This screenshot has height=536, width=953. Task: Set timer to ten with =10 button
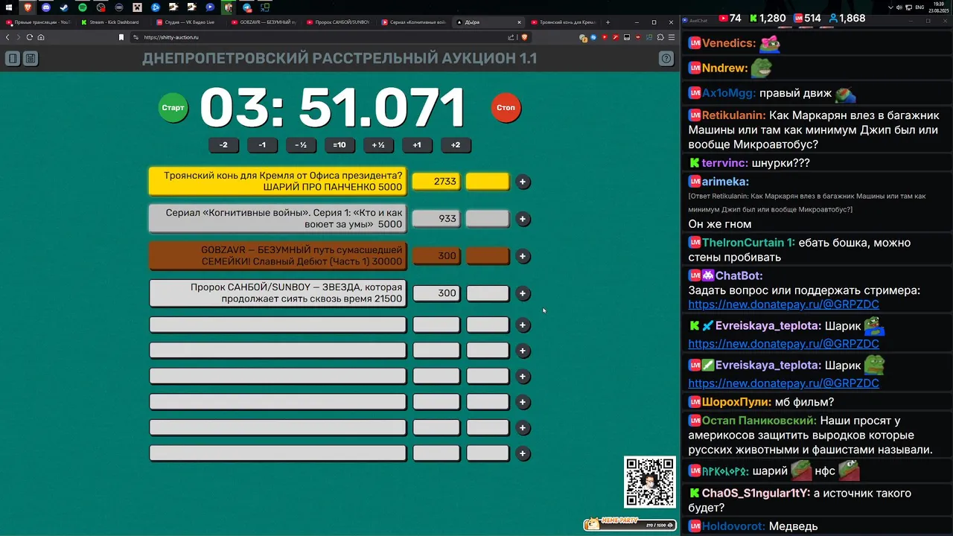[340, 145]
